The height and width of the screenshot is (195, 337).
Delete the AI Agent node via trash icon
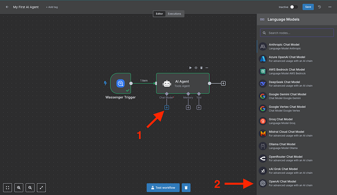[x=201, y=68]
